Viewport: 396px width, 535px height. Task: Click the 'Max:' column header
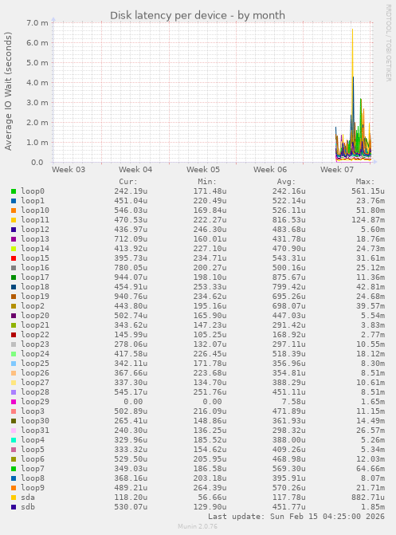pos(365,182)
